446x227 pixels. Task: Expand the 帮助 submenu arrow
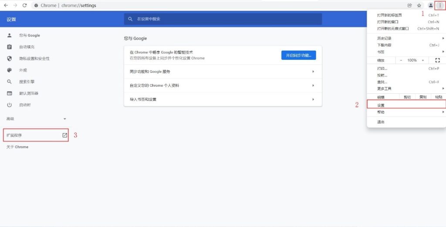tap(443, 112)
